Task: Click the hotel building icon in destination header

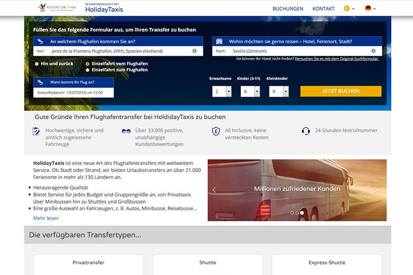Action: tap(219, 41)
